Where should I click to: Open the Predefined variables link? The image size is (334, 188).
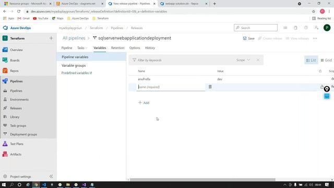coord(77,73)
